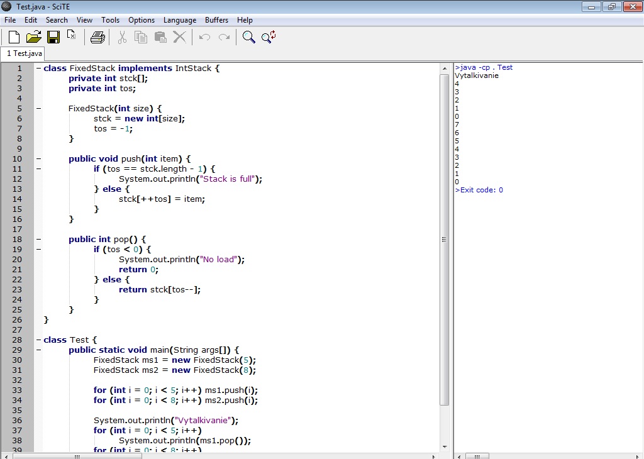Open Find with the magnifying glass icon
The width and height of the screenshot is (644, 459).
click(249, 37)
